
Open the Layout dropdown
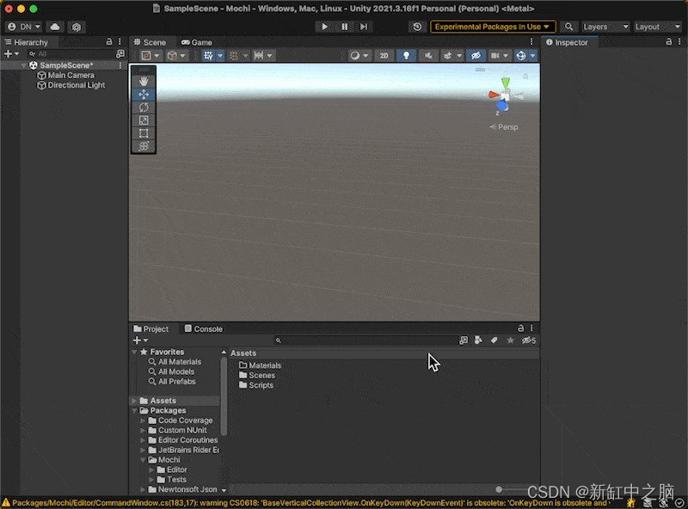tap(657, 27)
